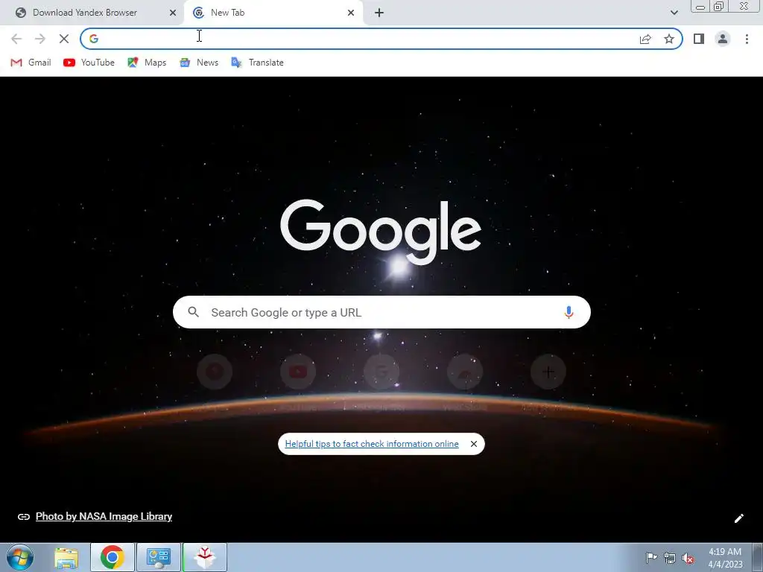Open the Yandex installer taskbar item
This screenshot has width=763, height=572.
click(205, 557)
